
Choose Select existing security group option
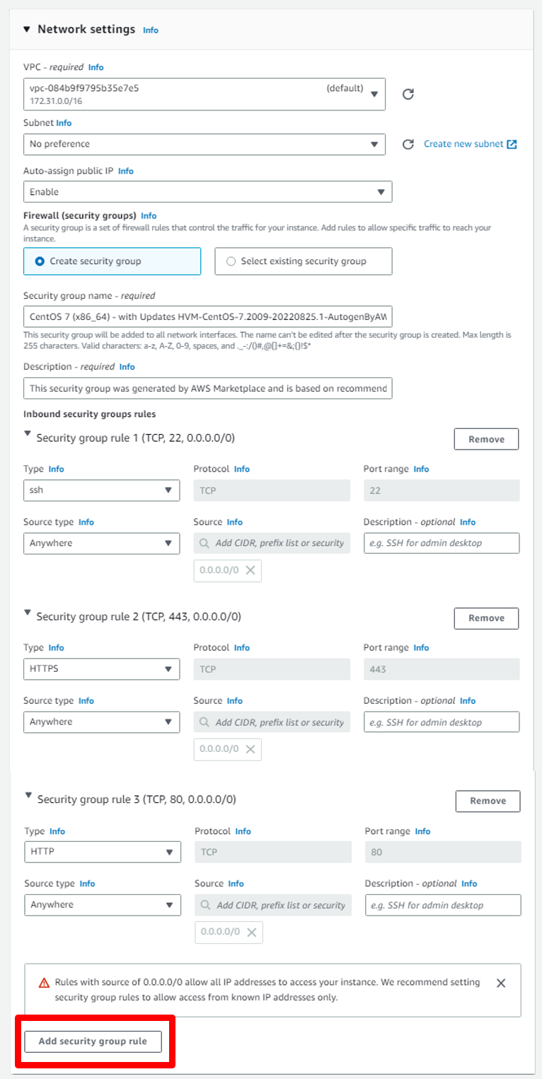[231, 261]
